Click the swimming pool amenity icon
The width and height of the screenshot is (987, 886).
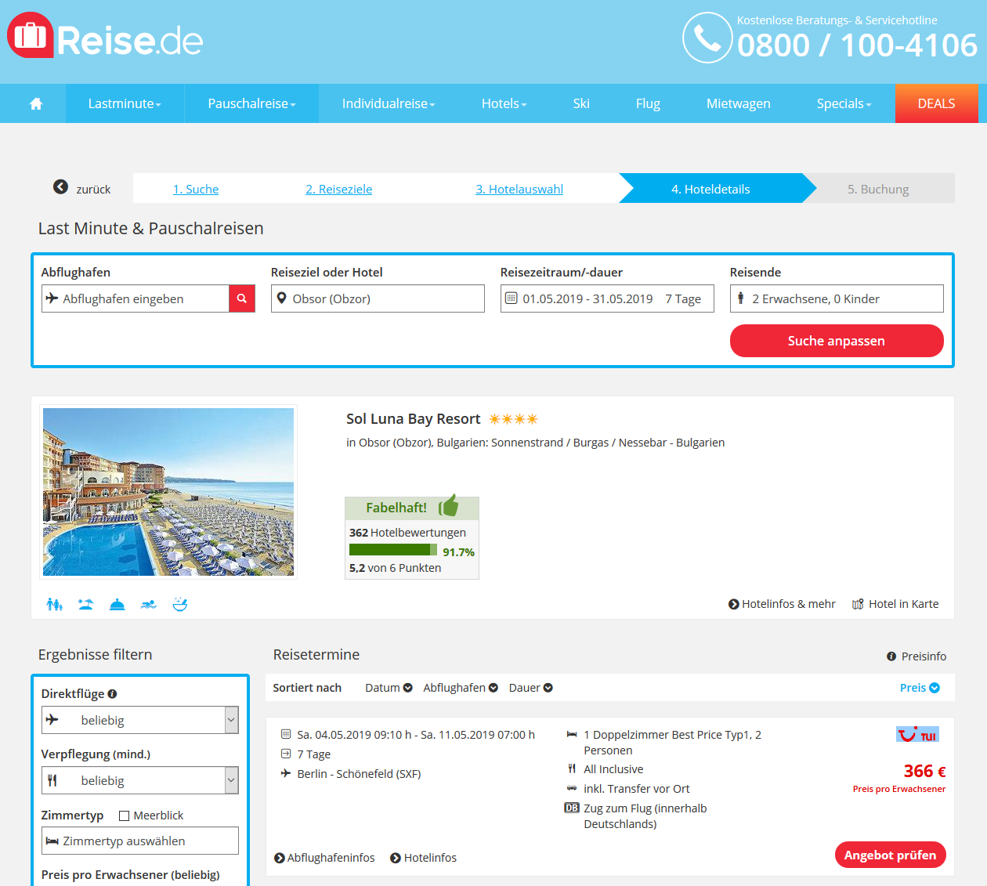tap(149, 604)
